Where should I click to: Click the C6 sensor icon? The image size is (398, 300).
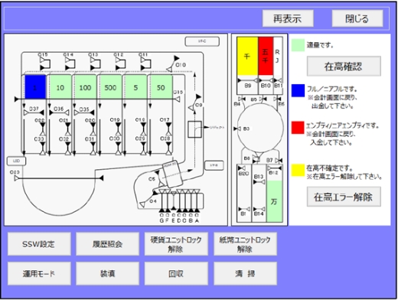pos(159,179)
